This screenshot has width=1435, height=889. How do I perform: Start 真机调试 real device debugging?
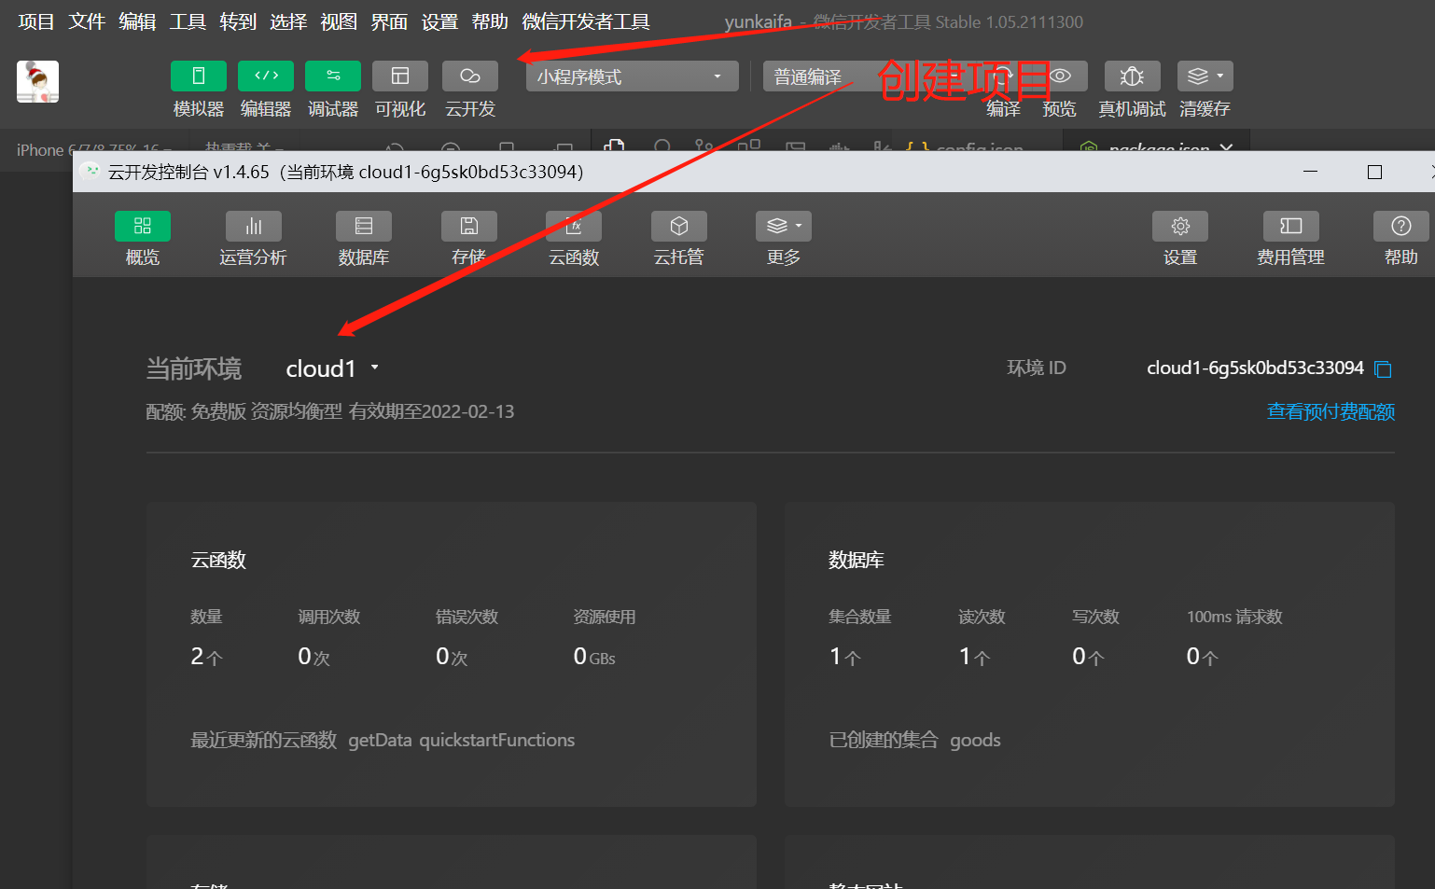(x=1132, y=76)
